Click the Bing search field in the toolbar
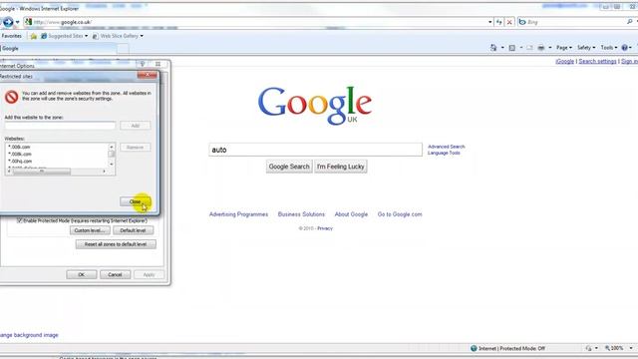The image size is (638, 359). tap(576, 22)
